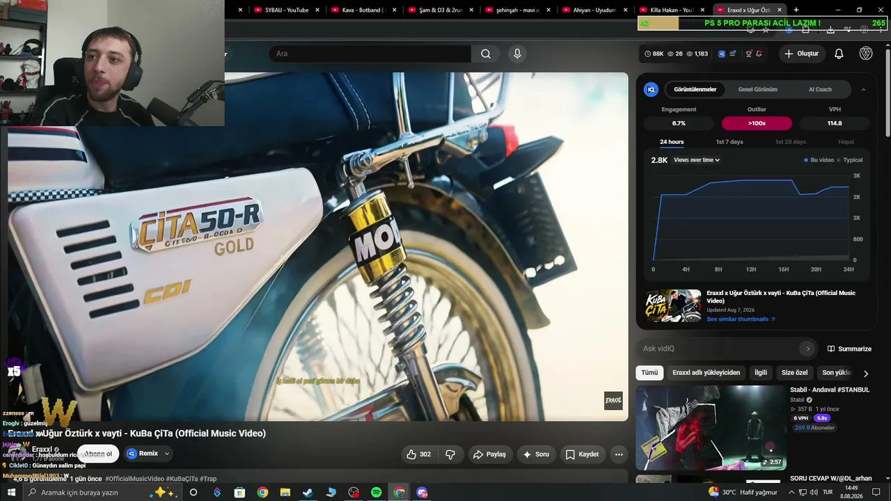The image size is (891, 501).
Task: Open Windows notification center icon
Action: click(876, 493)
